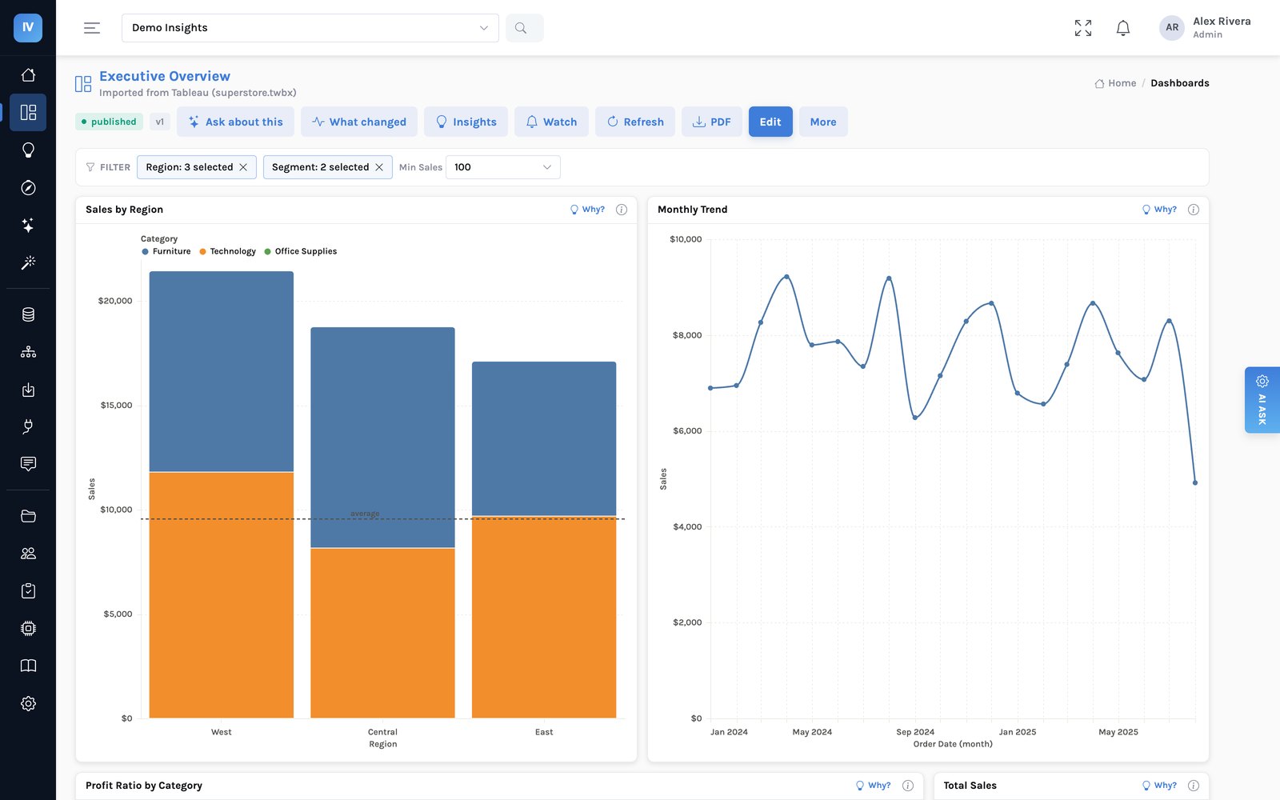Click the FILTER funnel icon
This screenshot has width=1280, height=800.
pos(90,167)
